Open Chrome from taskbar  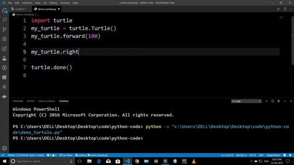(137, 161)
